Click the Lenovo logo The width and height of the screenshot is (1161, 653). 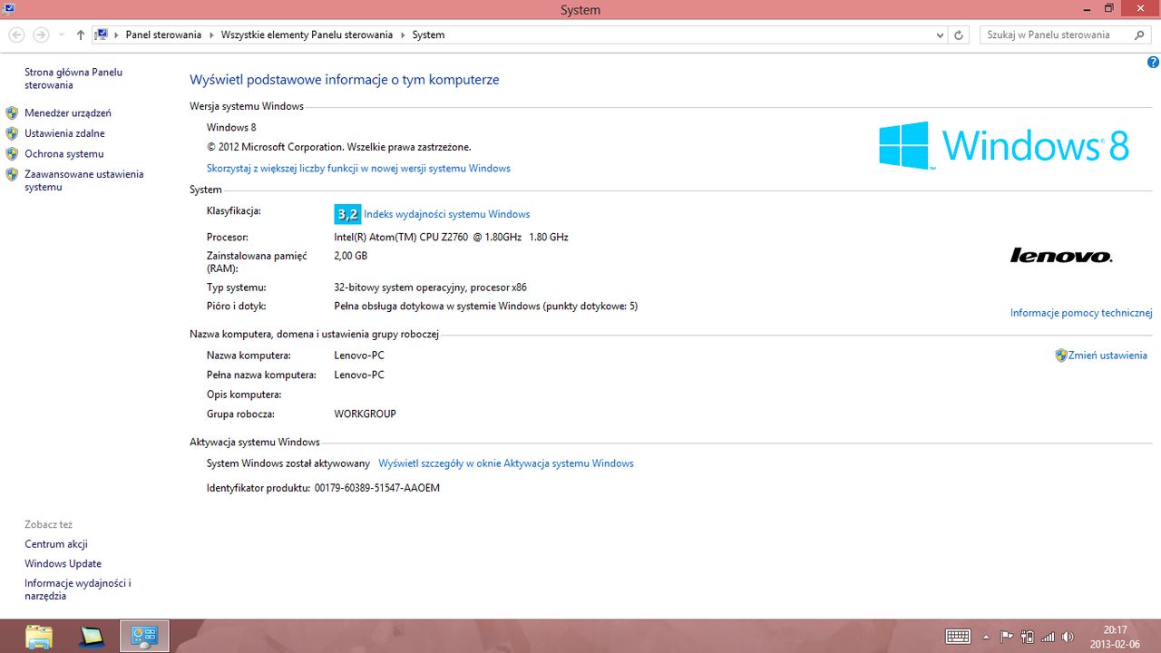coord(1061,256)
